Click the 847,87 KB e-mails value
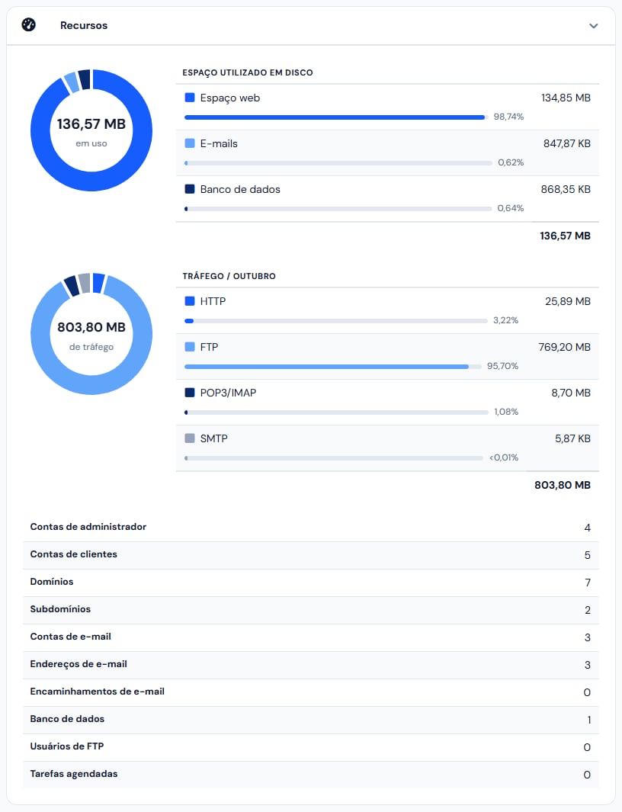This screenshot has width=622, height=812. click(566, 143)
